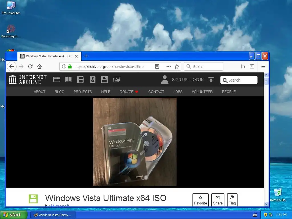Image resolution: width=292 pixels, height=219 pixels.
Task: Toggle reader view in address bar
Action: pos(157,66)
